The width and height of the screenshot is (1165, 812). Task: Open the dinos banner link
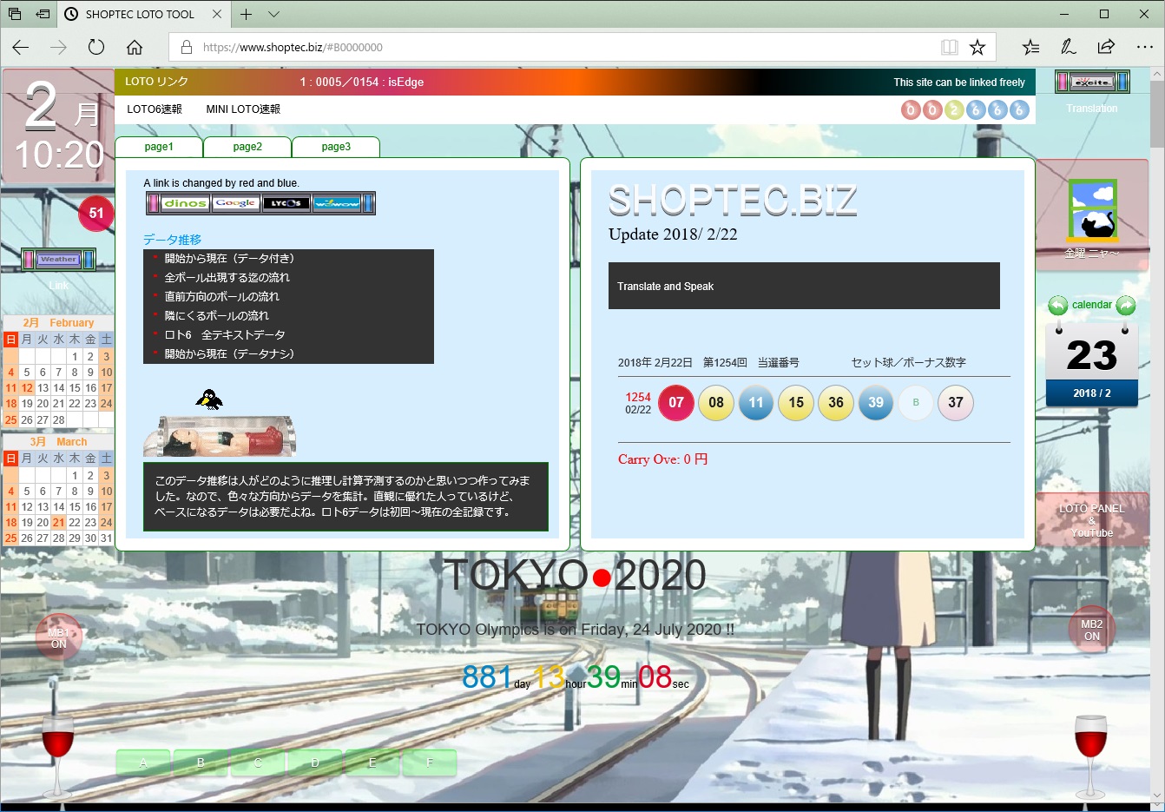tap(186, 203)
